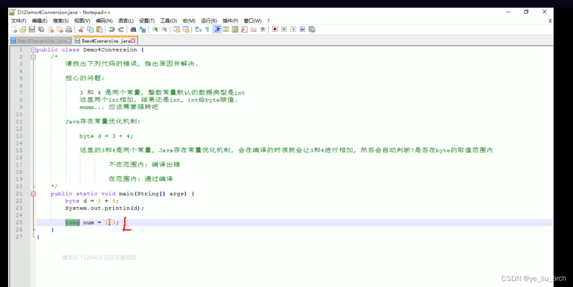573x287 pixels.
Task: Click the Replace toolbar icon
Action: (143, 29)
